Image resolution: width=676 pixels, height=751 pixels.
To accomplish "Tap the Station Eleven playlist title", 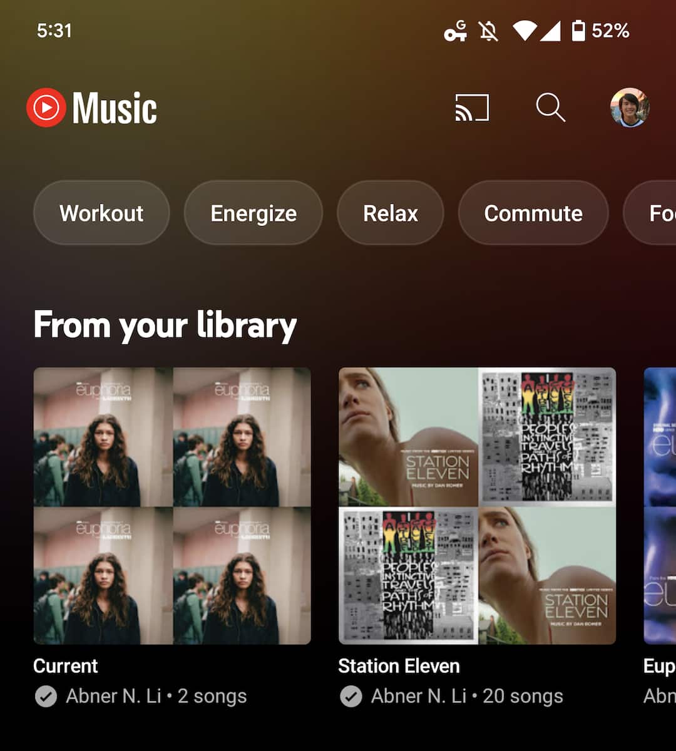I will pos(399,666).
